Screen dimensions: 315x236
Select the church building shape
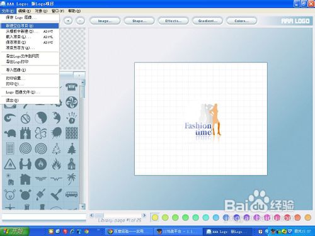pyautogui.click(x=72, y=164)
